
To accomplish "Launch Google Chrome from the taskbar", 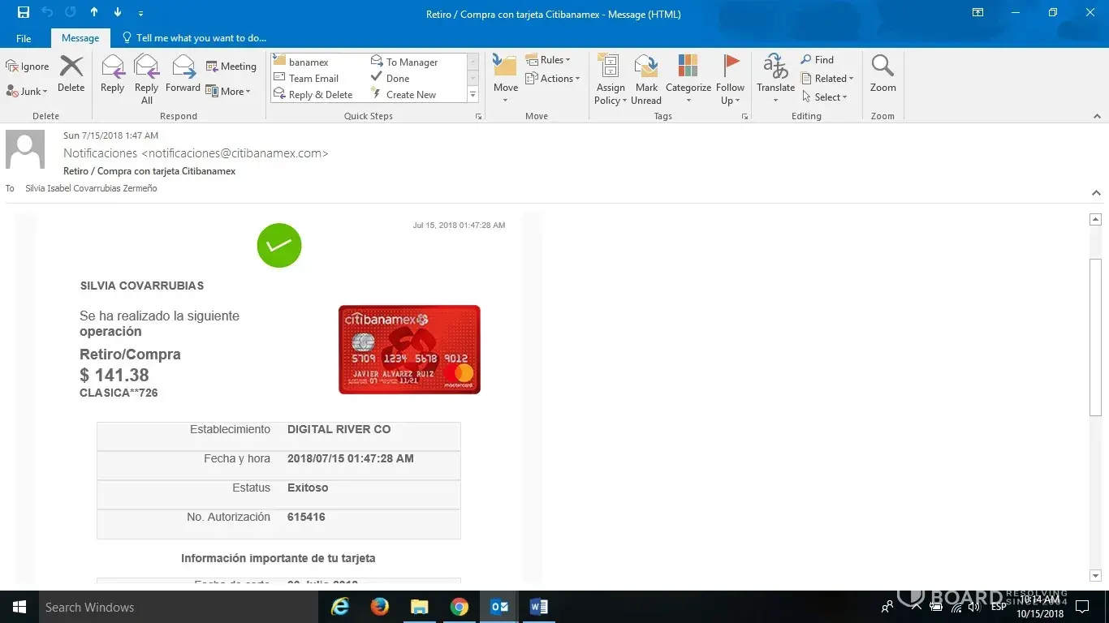I will 460,607.
